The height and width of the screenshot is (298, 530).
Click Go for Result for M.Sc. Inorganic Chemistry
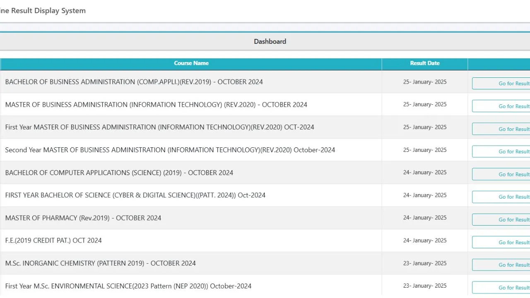[509, 264]
